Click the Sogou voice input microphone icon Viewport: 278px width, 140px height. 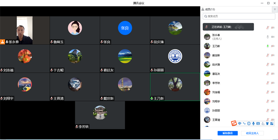click(x=253, y=123)
